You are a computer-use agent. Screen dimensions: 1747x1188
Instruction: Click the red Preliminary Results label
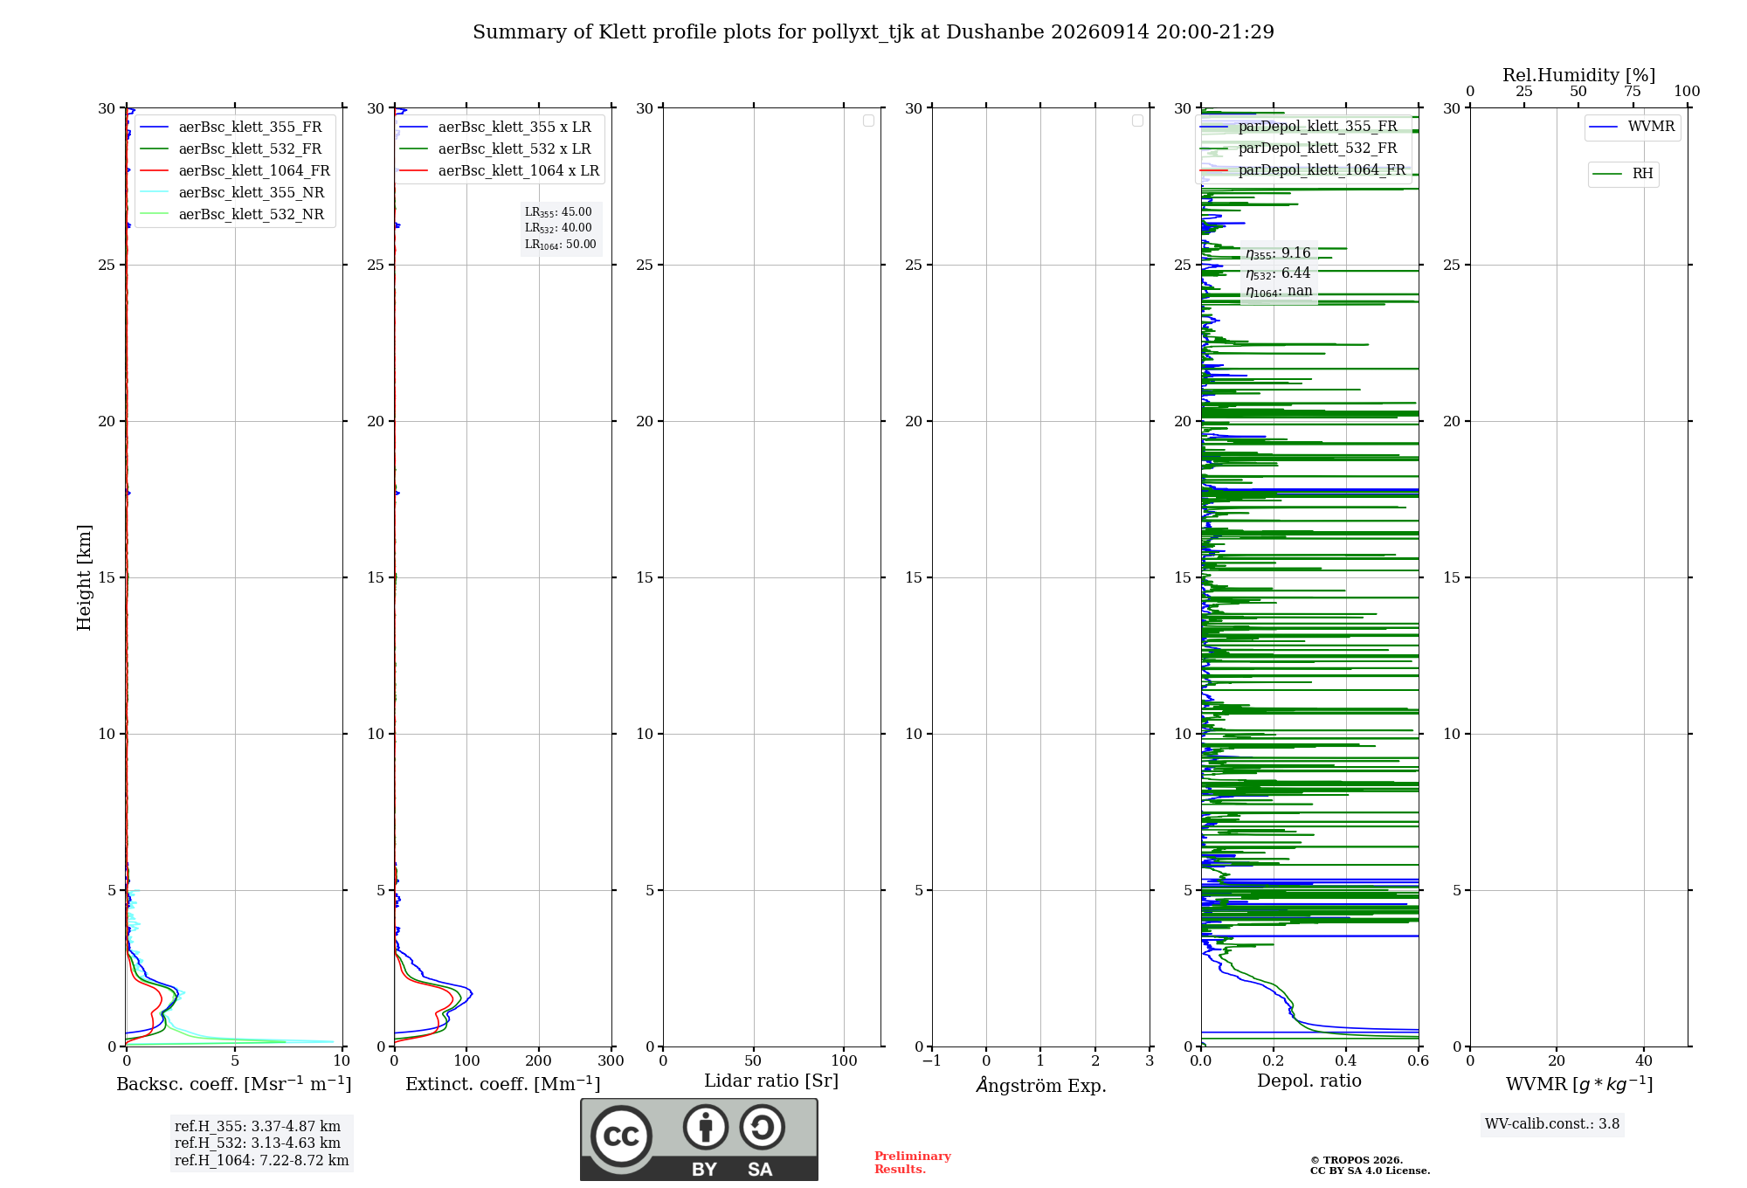[x=913, y=1163]
